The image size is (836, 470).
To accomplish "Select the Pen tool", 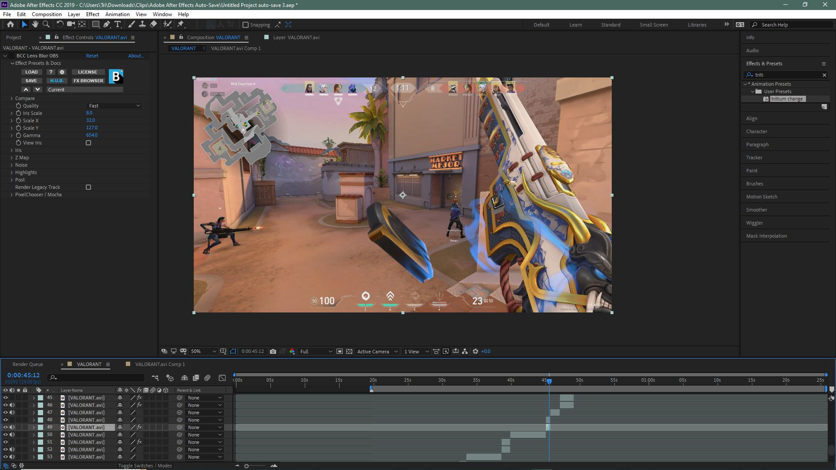I will tap(107, 24).
